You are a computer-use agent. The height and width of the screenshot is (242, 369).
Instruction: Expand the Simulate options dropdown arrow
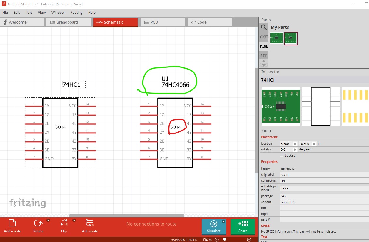coord(223,221)
